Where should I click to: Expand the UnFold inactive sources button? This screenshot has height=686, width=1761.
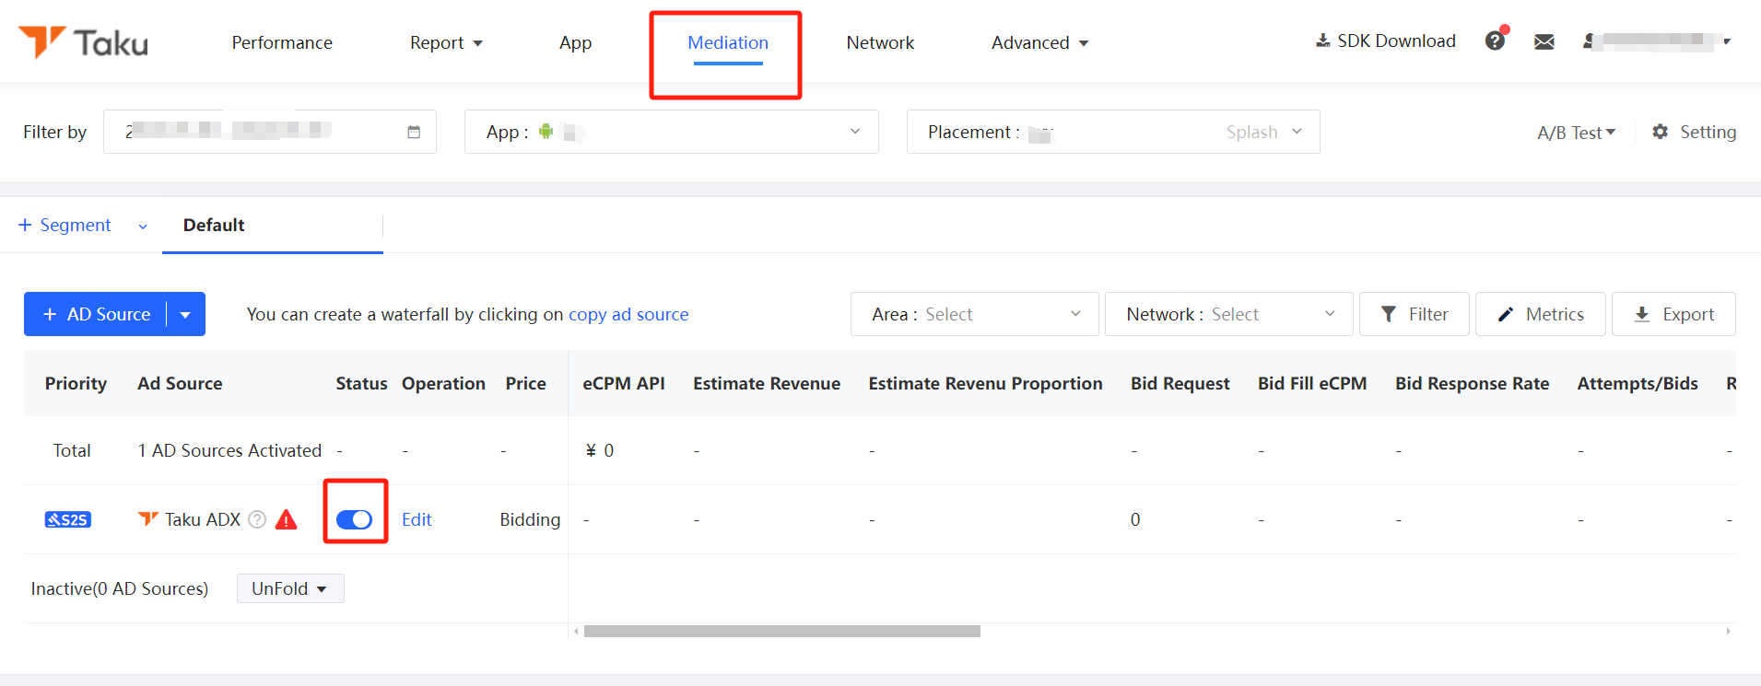coord(290,588)
